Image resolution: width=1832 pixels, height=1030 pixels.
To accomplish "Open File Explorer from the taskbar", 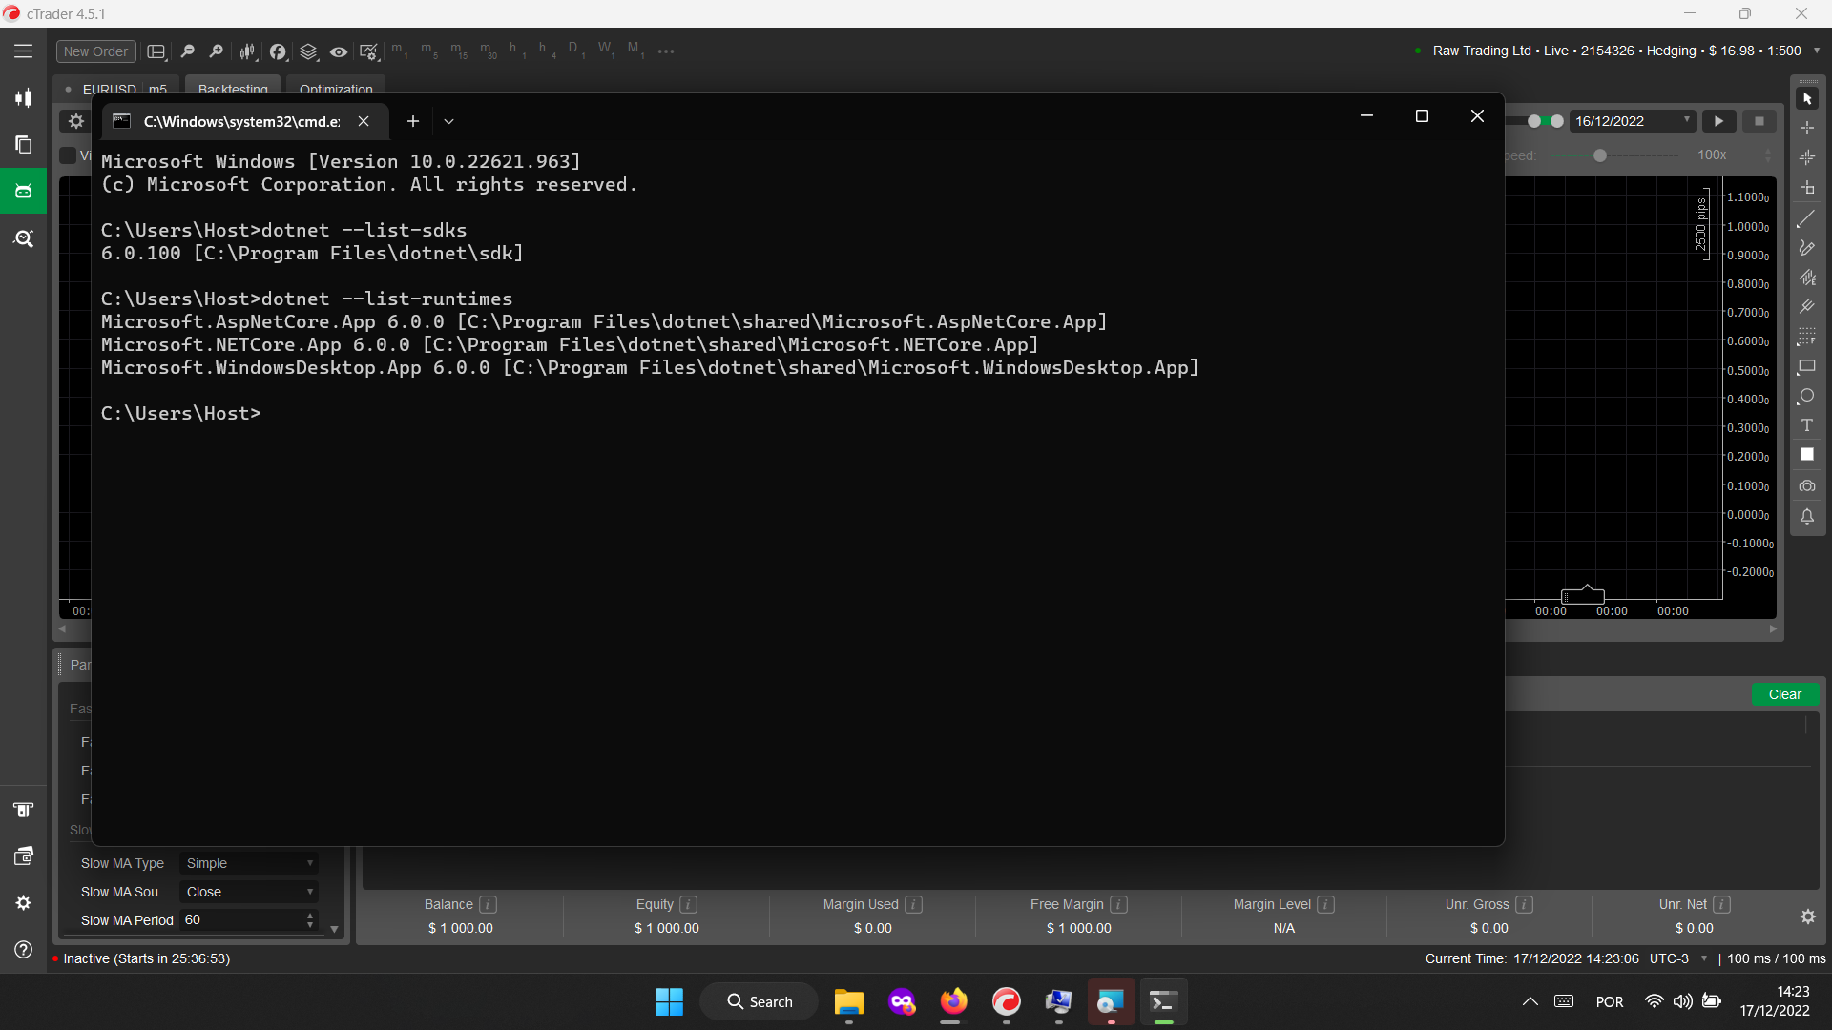I will (x=848, y=1002).
